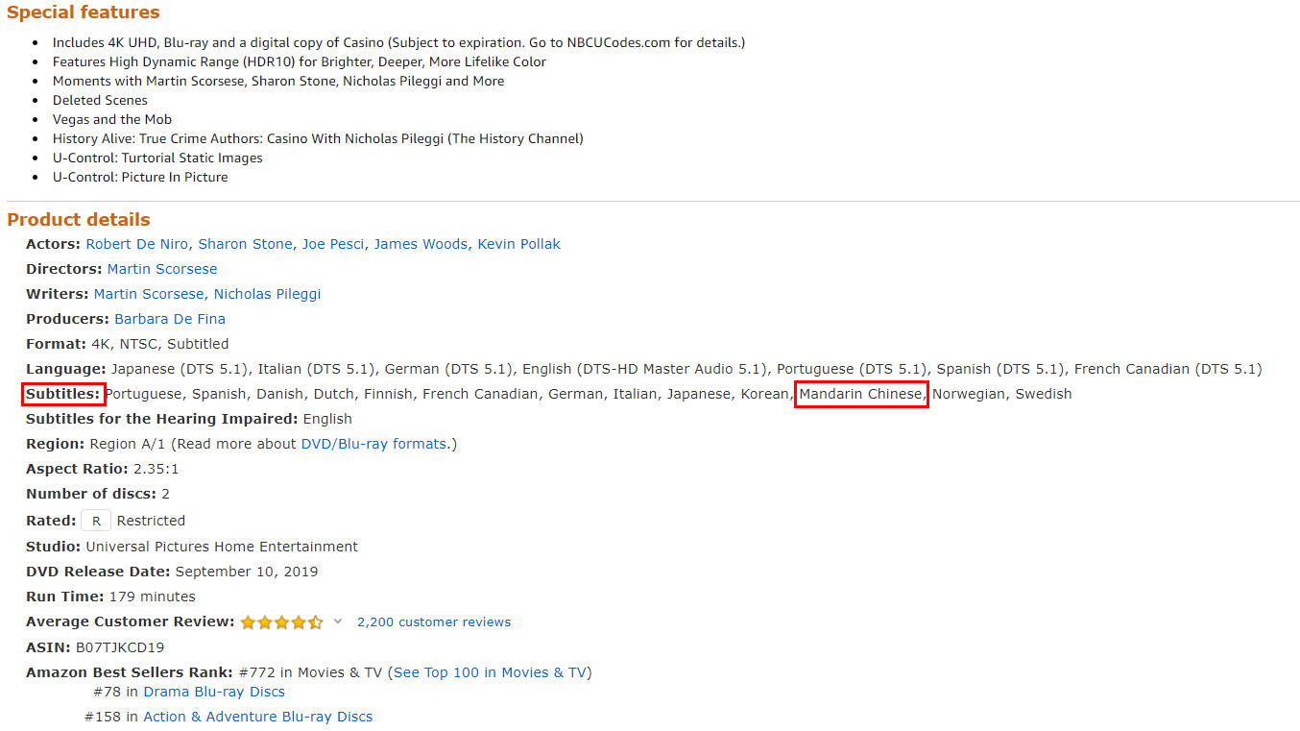Click the star rating icons
Image resolution: width=1300 pixels, height=731 pixels.
click(281, 621)
